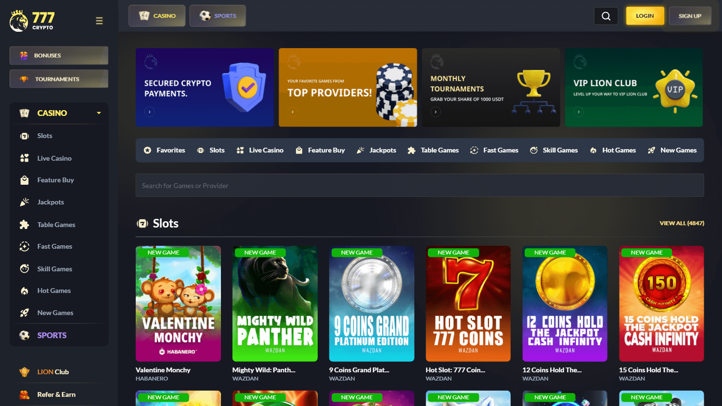Screen dimensions: 722x406
Task: Click Feature Buy bag icon in sidebar
Action: 25,180
